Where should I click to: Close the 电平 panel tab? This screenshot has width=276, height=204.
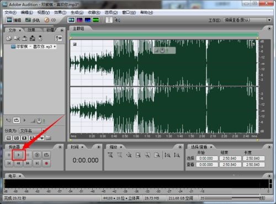click(x=20, y=176)
